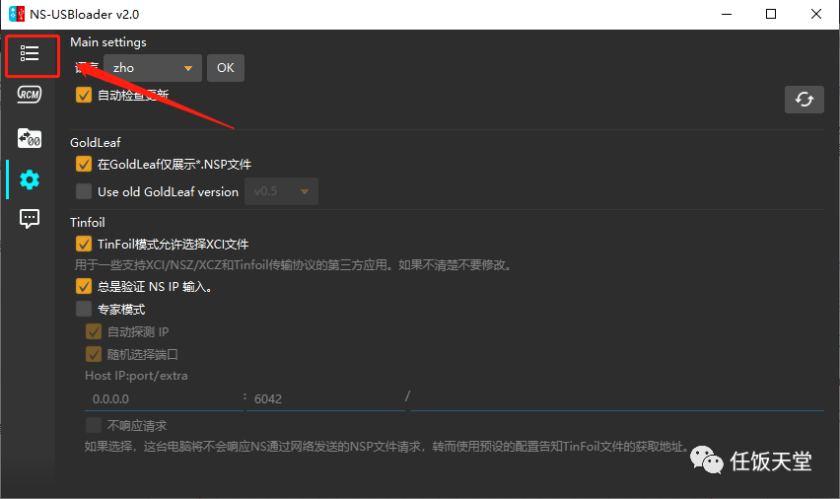The width and height of the screenshot is (840, 499).
Task: Close the NS-USBloader window
Action: coord(816,14)
